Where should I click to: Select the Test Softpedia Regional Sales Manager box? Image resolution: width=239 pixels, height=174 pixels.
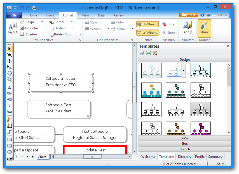[x=95, y=134]
